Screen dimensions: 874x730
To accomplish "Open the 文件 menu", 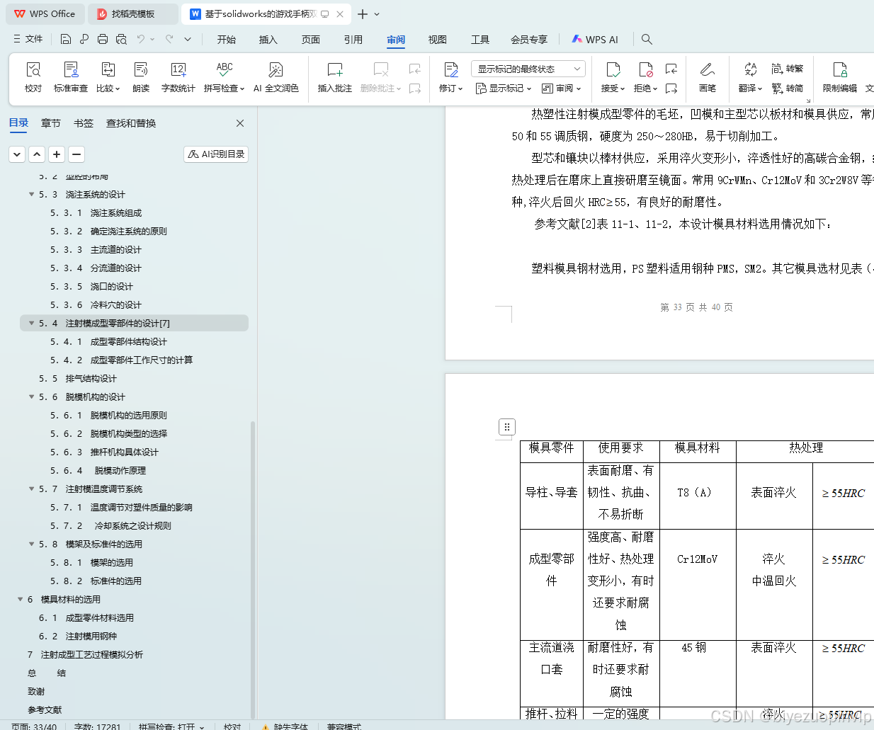I will point(28,39).
